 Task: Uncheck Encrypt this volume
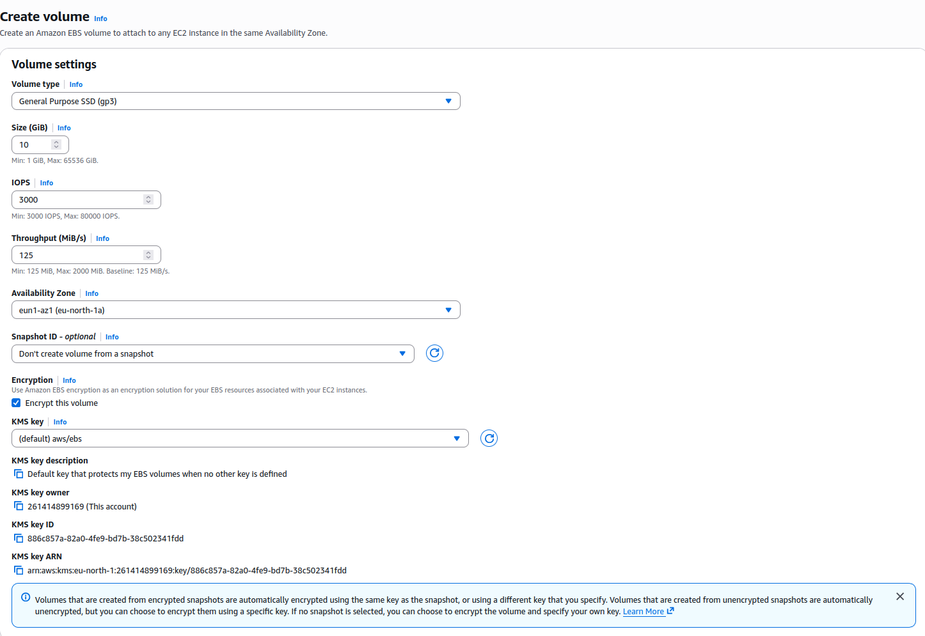[x=16, y=403]
